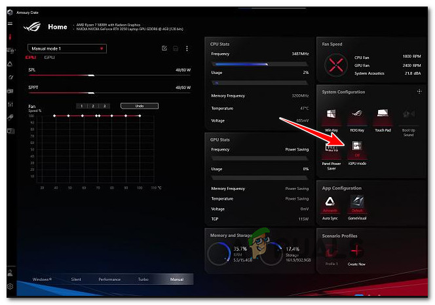Open the Aura Sync triangle icon in the sidebar
Viewport: 435px width, 305px height.
(x=10, y=64)
